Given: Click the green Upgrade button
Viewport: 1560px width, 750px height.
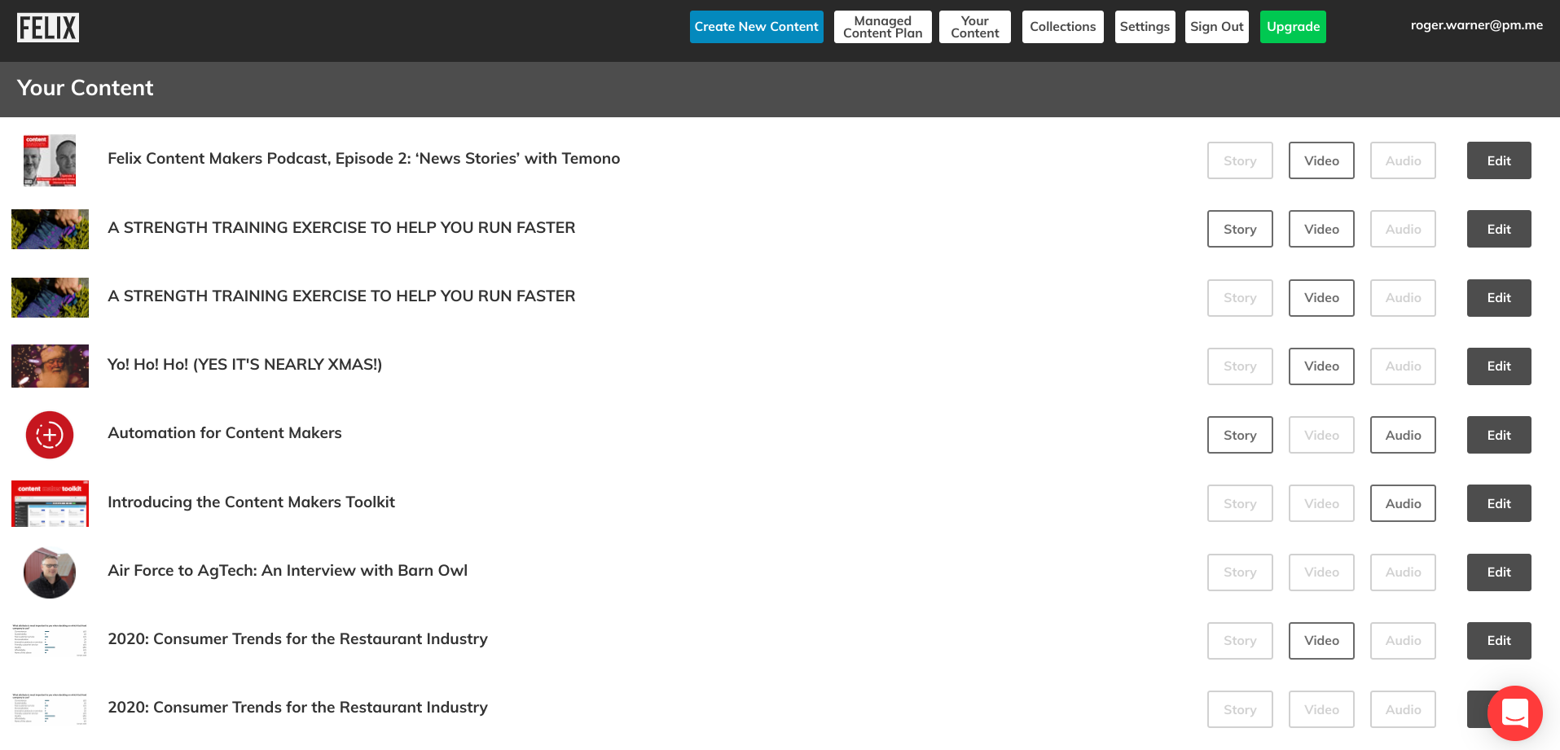Looking at the screenshot, I should pos(1293,27).
